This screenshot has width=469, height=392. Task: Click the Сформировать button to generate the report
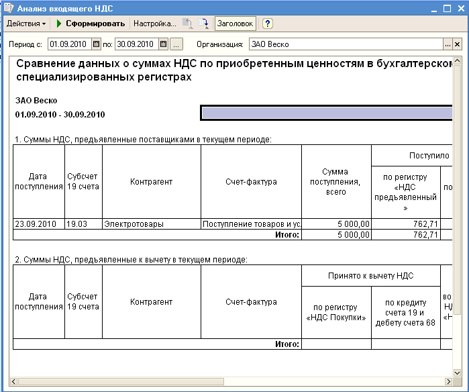(x=91, y=23)
